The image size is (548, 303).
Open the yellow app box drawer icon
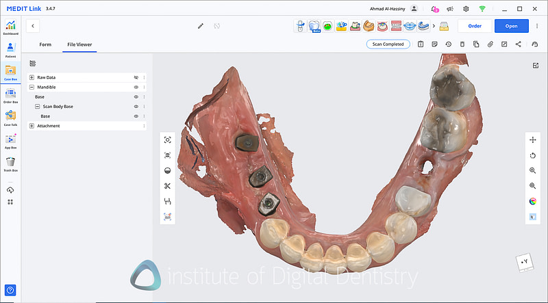(444, 26)
